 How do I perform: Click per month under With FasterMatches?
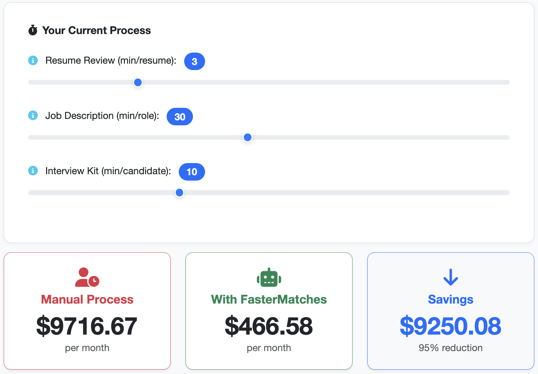click(269, 348)
